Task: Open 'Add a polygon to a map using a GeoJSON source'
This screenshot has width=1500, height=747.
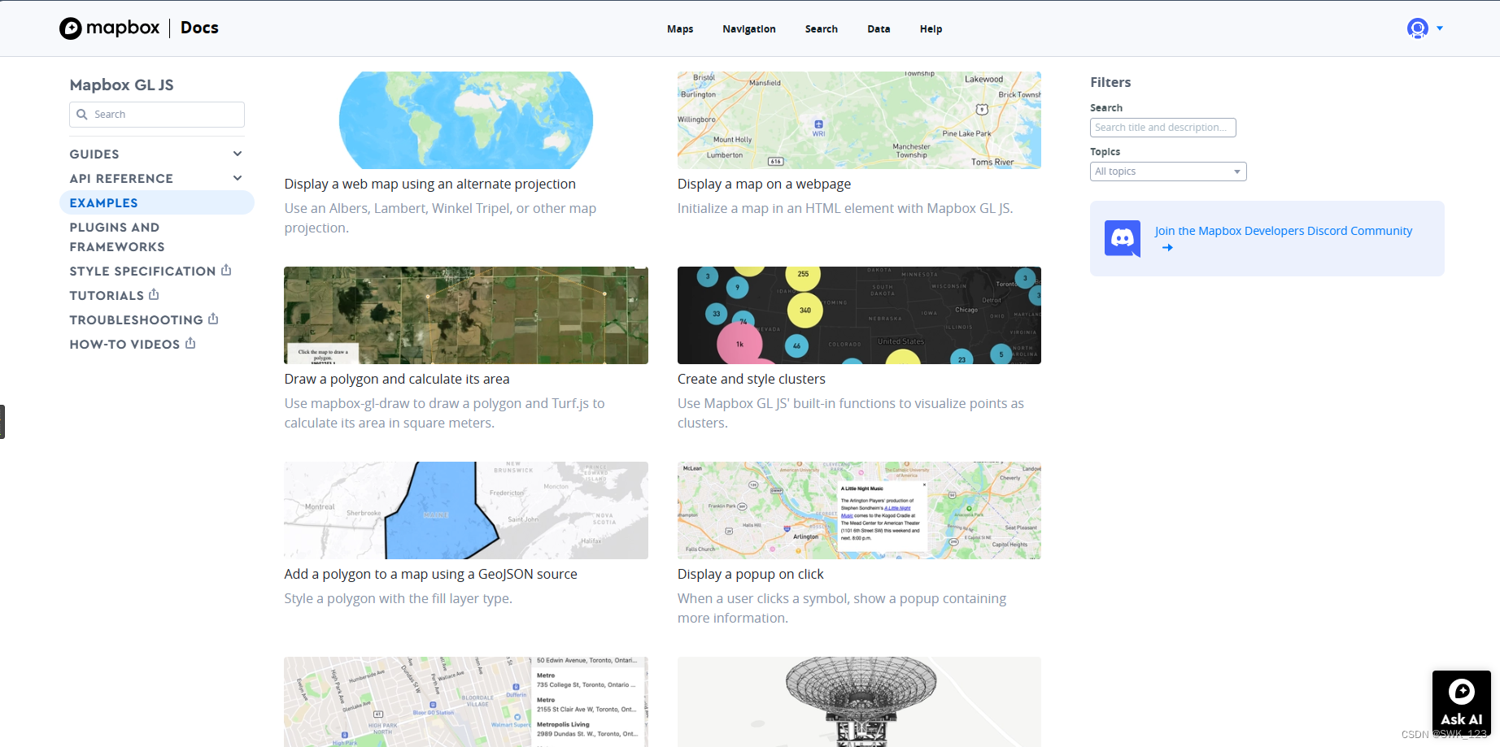Action: tap(430, 575)
